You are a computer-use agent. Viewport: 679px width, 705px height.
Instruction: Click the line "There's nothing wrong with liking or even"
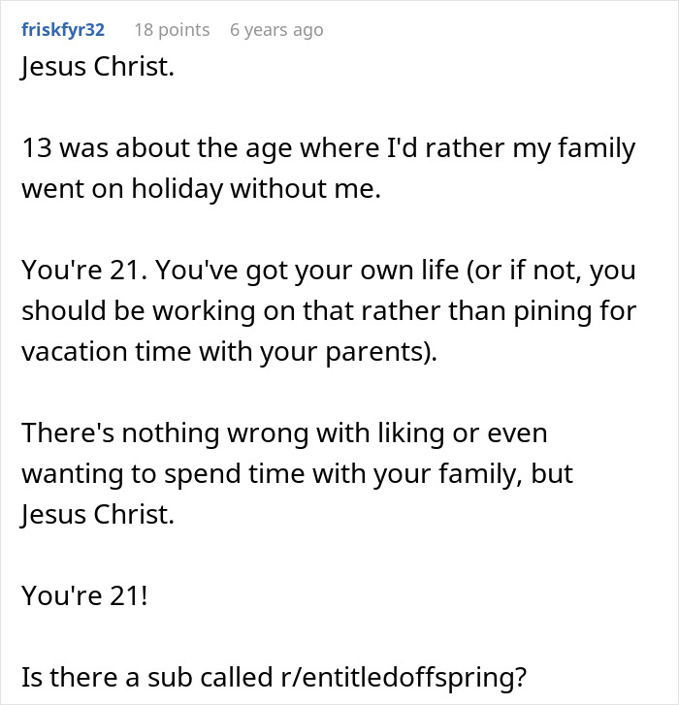tap(284, 433)
